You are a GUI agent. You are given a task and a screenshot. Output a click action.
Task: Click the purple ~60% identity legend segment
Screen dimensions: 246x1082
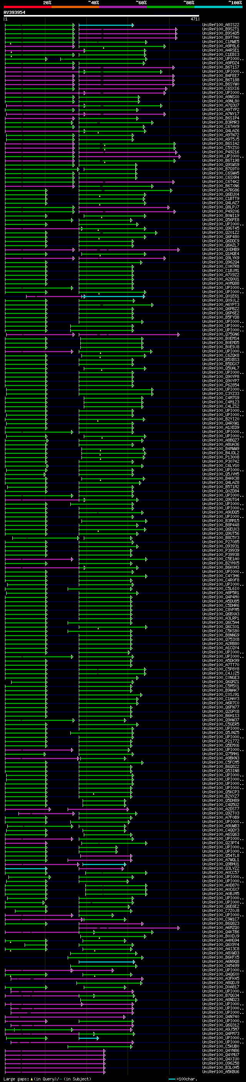123,7
